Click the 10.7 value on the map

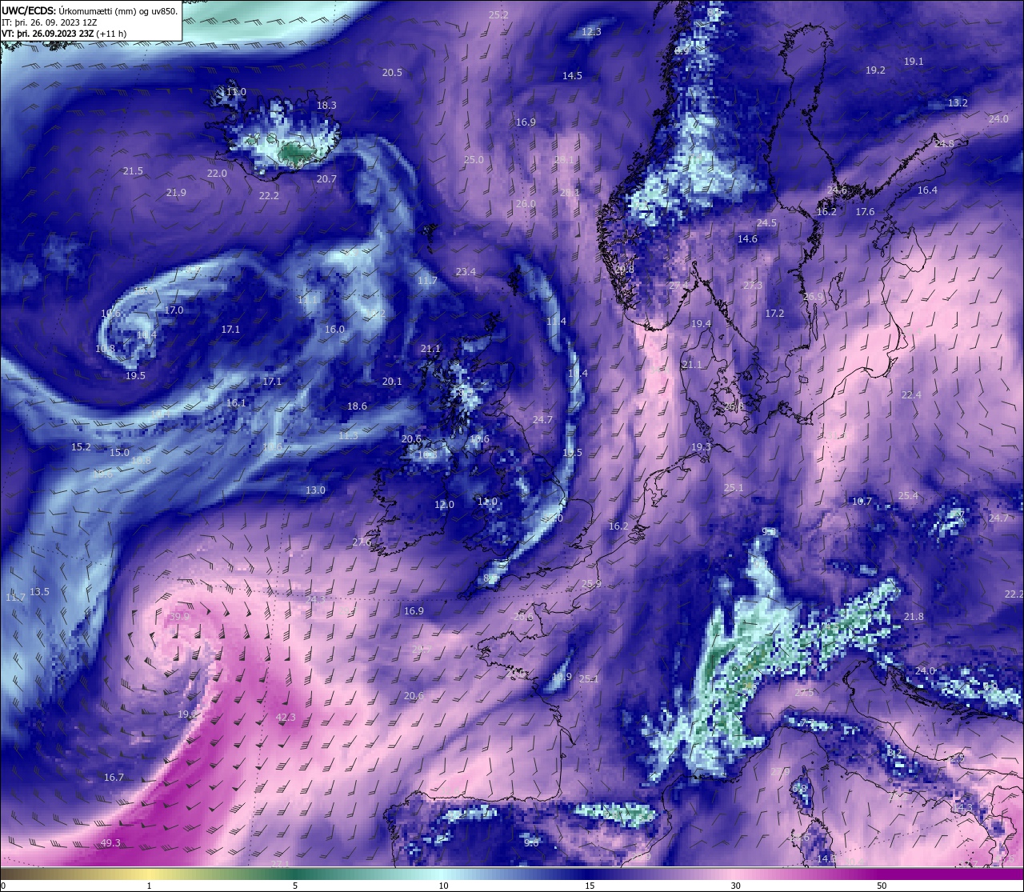pos(862,502)
